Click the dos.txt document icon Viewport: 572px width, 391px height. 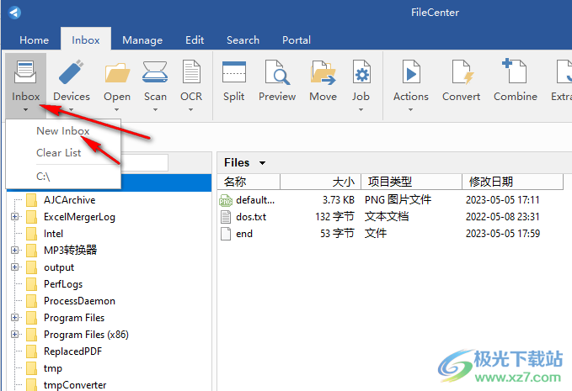226,217
